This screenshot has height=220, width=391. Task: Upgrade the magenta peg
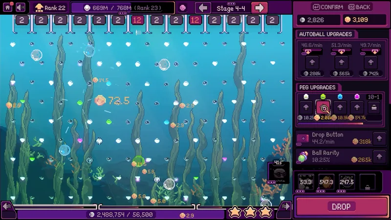tap(357, 108)
